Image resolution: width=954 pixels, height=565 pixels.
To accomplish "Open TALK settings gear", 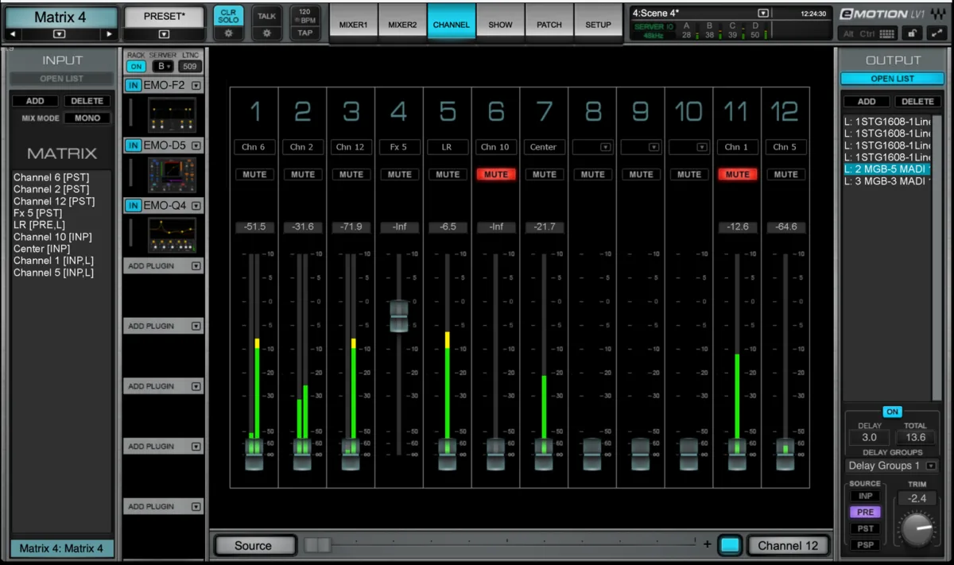I will coord(267,33).
